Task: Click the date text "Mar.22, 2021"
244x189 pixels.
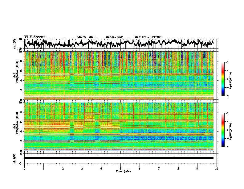Action: 86,37
